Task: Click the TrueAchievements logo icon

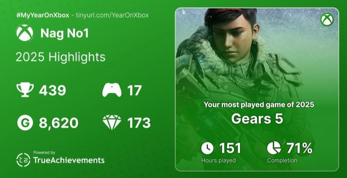Action: point(23,160)
